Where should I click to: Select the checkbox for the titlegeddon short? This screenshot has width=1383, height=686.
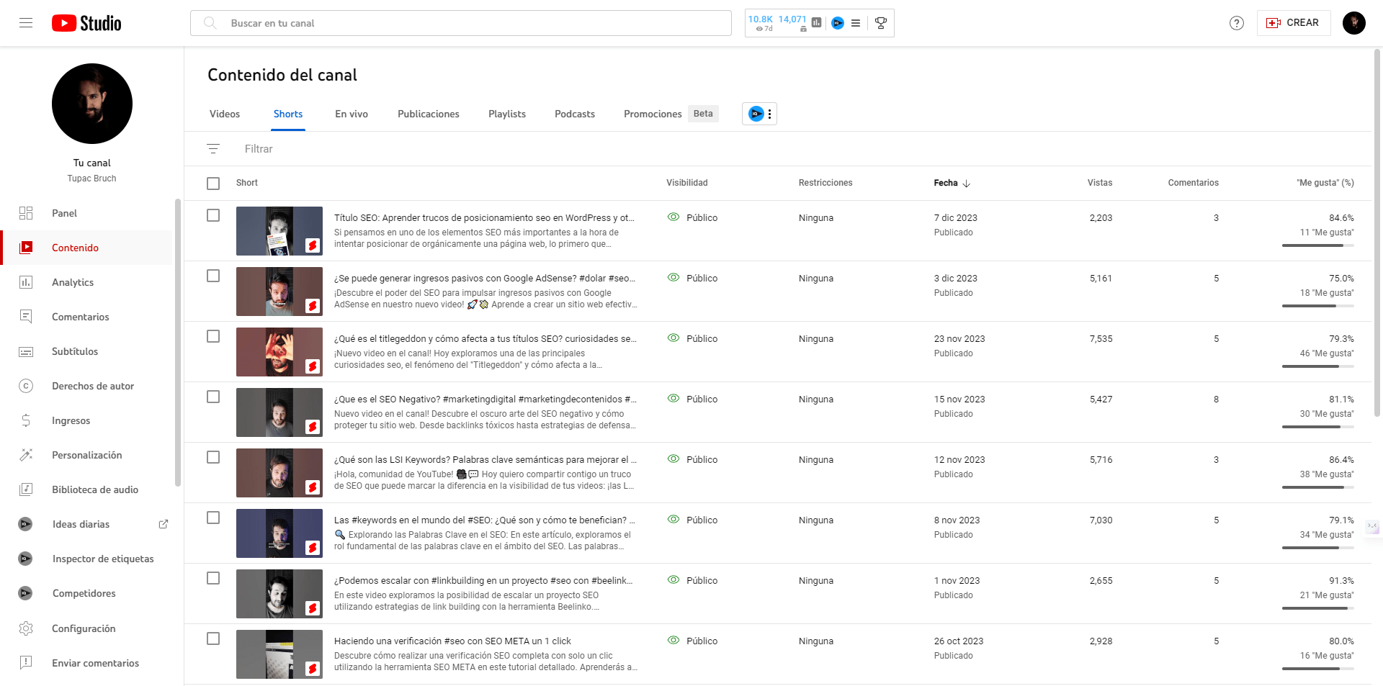213,335
